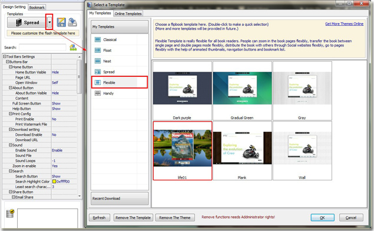
Task: Click the Remove The Theme button
Action: point(175,217)
